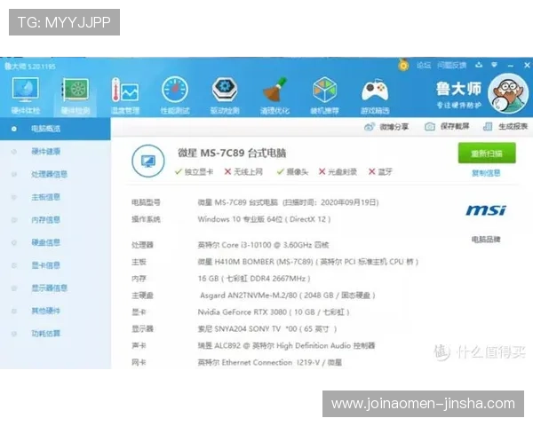Click the 处理器 row label
Screen dimensions: 533x426
tap(142, 245)
